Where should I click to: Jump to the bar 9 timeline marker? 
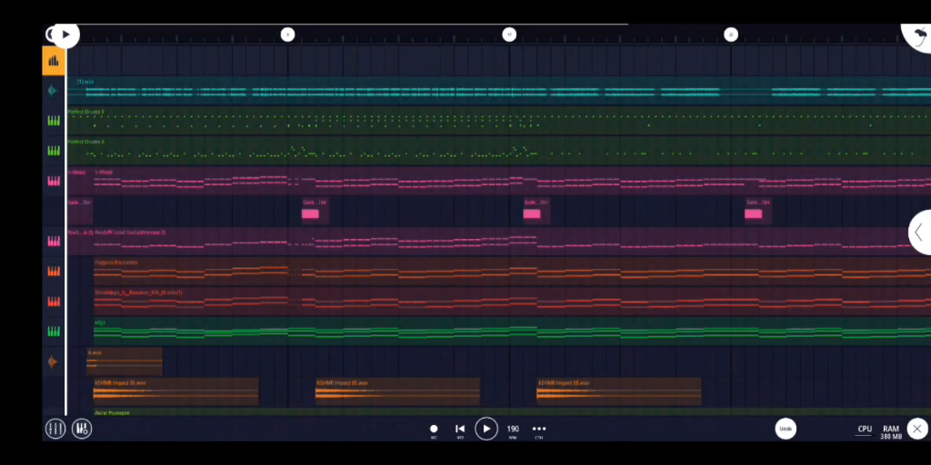coord(287,35)
